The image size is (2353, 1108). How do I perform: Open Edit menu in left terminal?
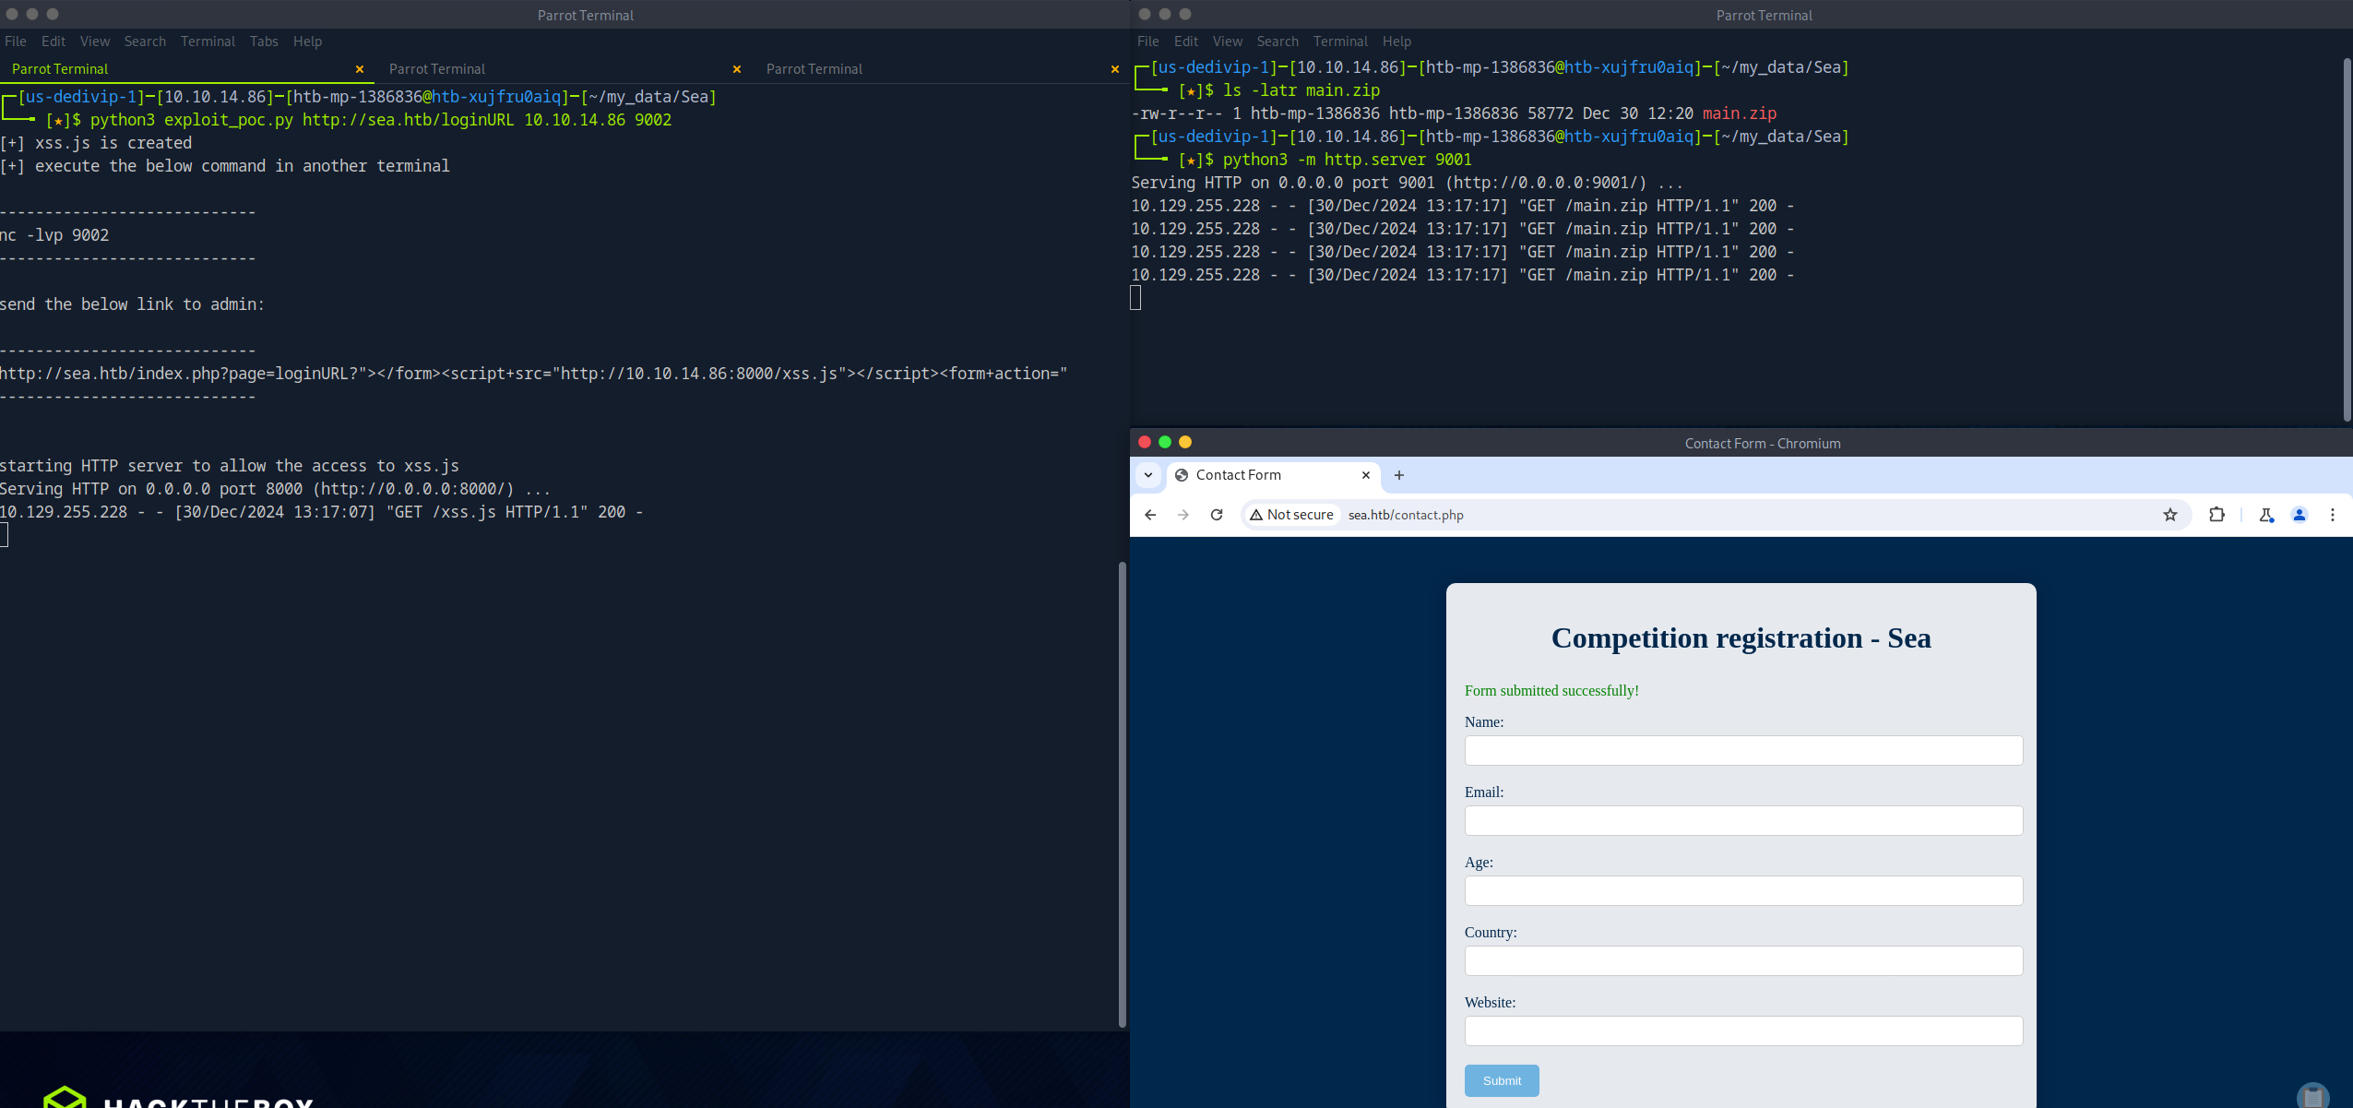[53, 42]
